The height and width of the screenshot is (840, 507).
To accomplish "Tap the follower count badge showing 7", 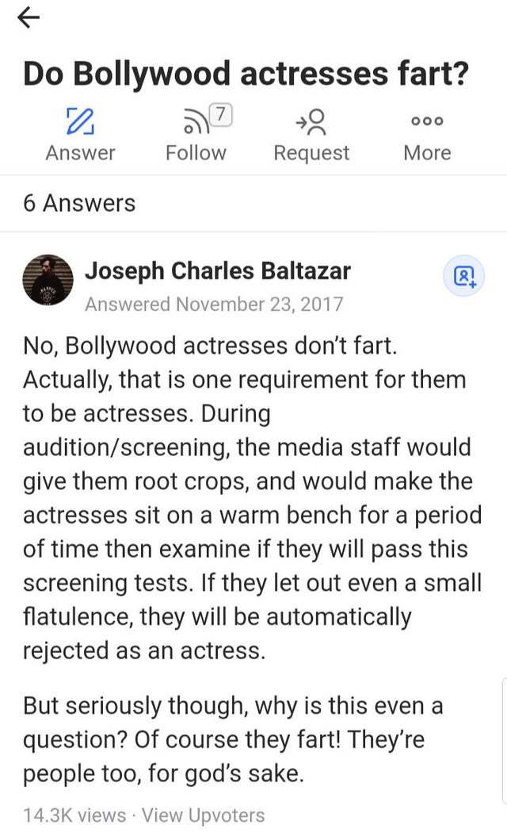I will [x=222, y=115].
